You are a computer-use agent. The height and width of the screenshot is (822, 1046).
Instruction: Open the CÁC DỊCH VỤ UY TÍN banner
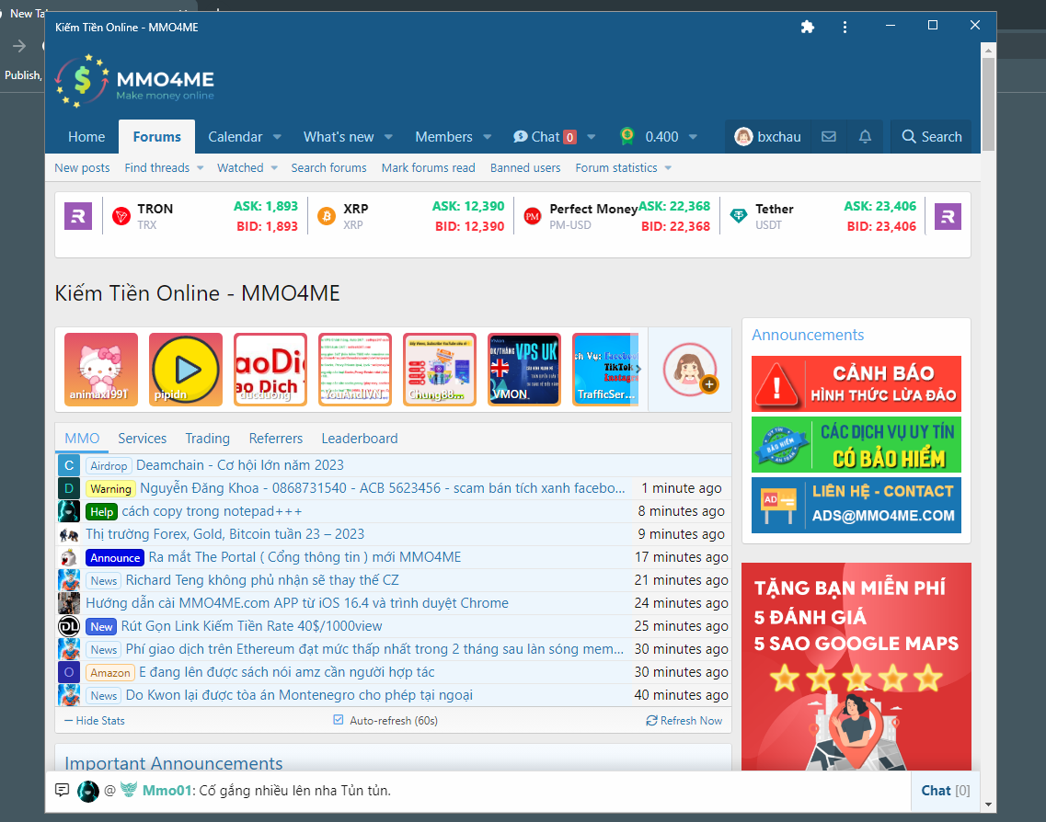(x=856, y=445)
